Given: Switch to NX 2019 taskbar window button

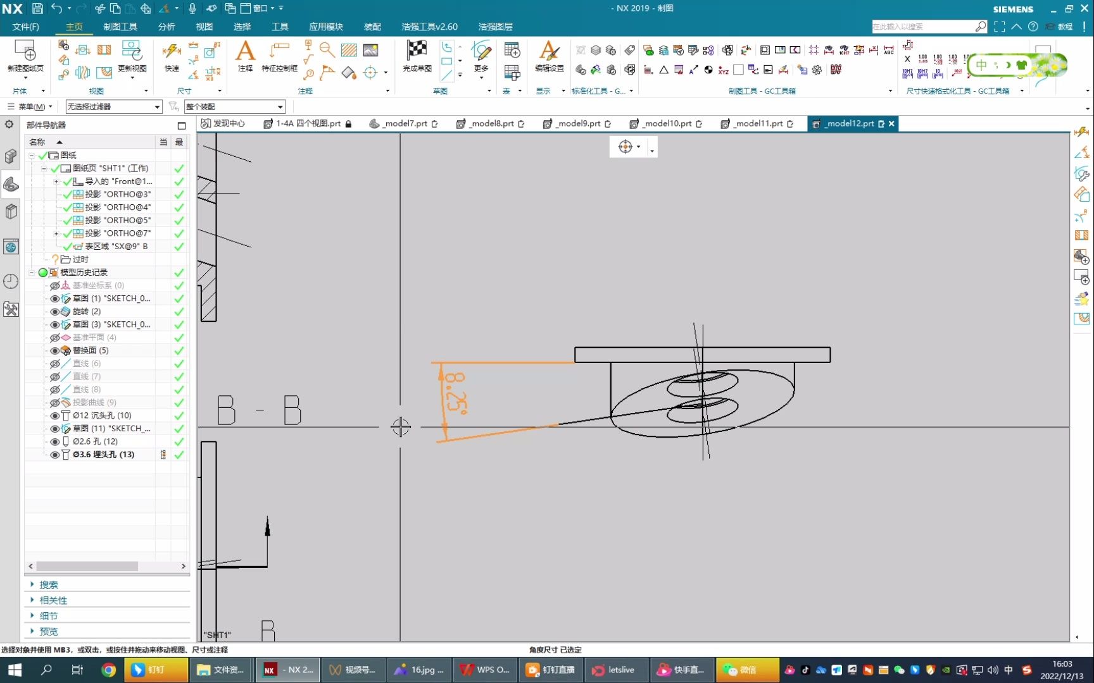Looking at the screenshot, I should click(x=287, y=670).
